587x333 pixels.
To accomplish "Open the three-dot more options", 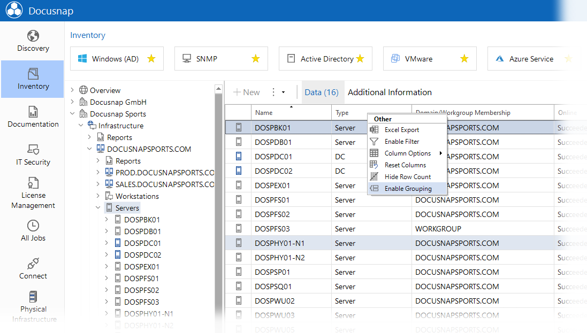I will [273, 92].
